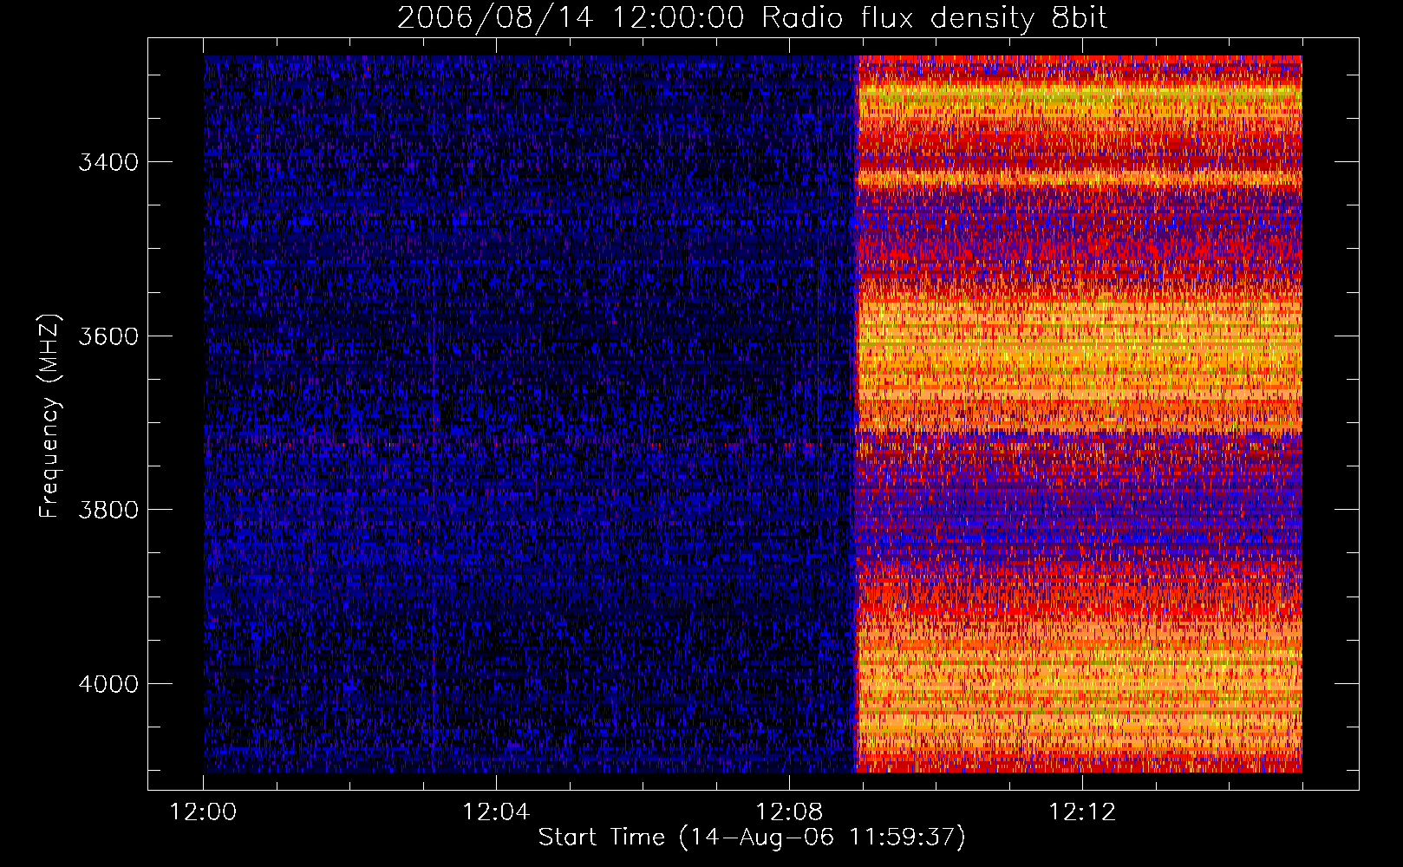Screen dimensions: 1403x867
Task: Click the 12:08 time tick label
Action: 789,812
